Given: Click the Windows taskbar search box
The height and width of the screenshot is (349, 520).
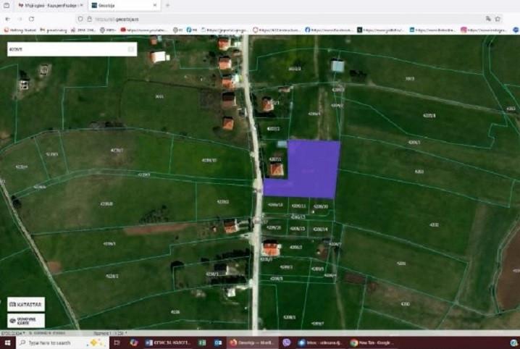Looking at the screenshot, I should tap(51, 342).
